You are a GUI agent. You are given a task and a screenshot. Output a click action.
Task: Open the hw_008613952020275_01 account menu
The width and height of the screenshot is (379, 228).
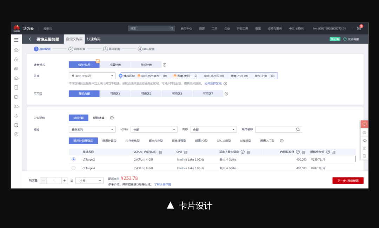(329, 28)
